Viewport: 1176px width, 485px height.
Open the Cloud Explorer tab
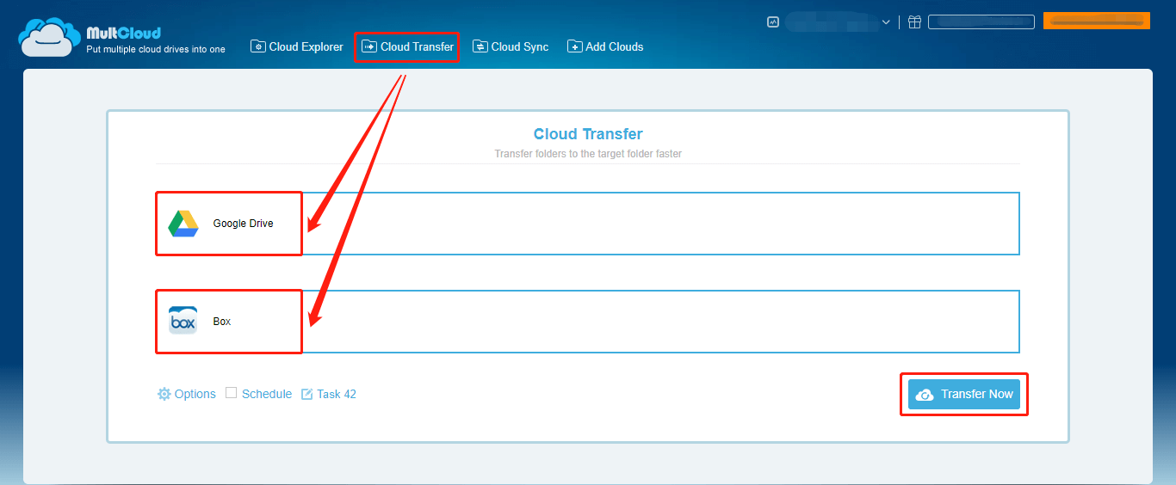click(297, 46)
